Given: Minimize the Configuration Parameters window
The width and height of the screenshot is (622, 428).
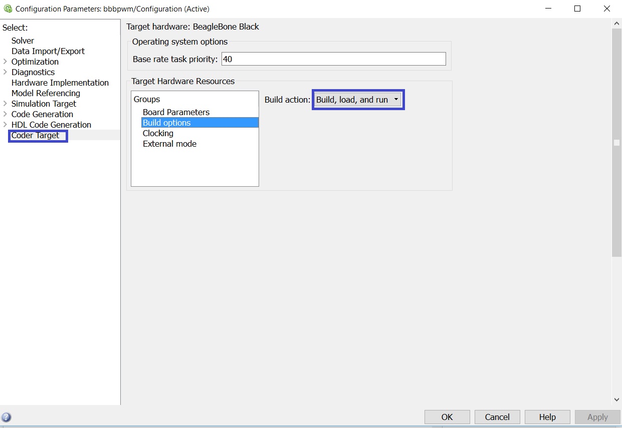Looking at the screenshot, I should point(549,9).
